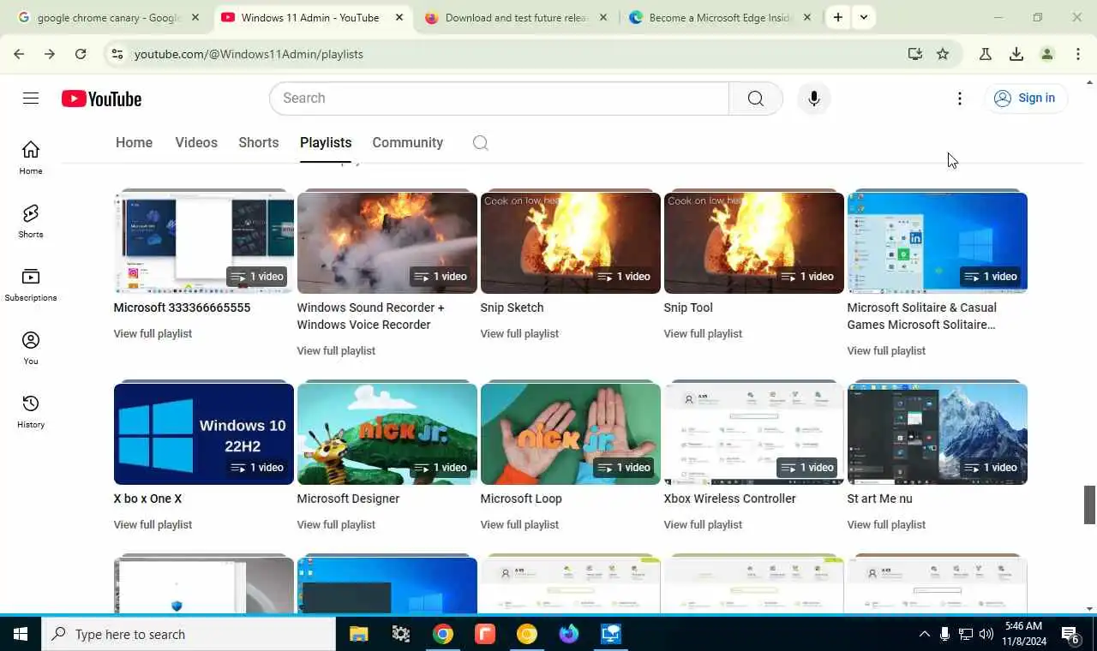Open the notification center icon
This screenshot has width=1097, height=651.
(x=1070, y=635)
